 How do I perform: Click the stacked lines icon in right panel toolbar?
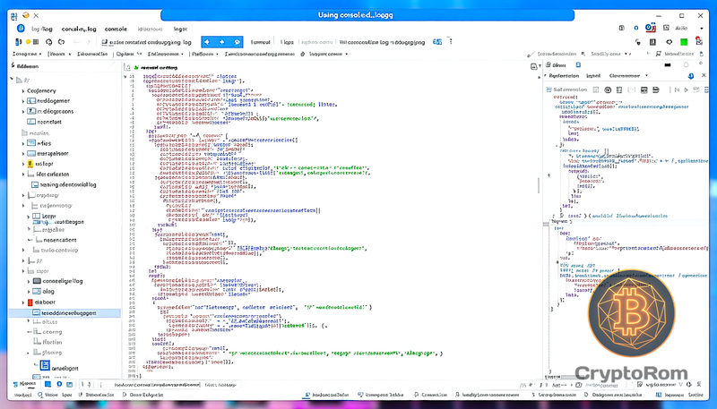click(656, 89)
